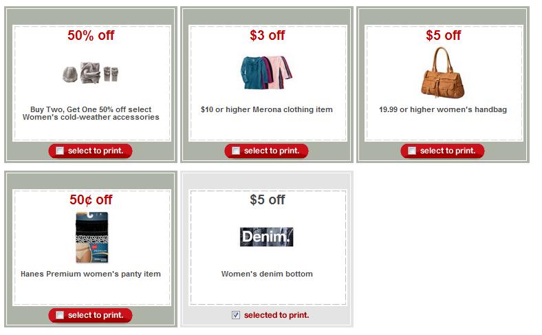Click '19.99 or higher women's handbag' text
This screenshot has width=542, height=335.
[x=443, y=109]
